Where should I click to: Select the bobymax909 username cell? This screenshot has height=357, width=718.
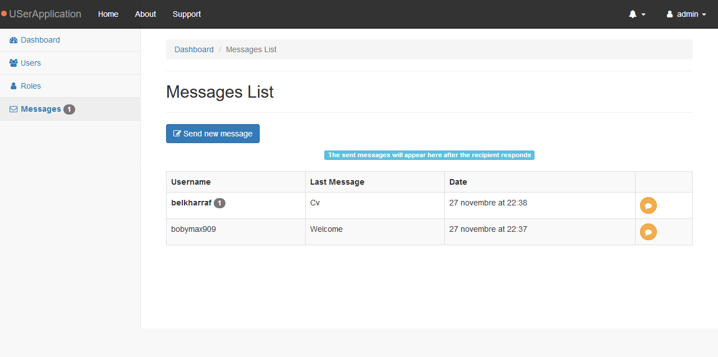pyautogui.click(x=194, y=229)
